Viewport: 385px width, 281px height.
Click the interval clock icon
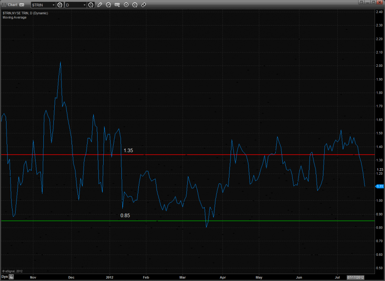pos(91,5)
